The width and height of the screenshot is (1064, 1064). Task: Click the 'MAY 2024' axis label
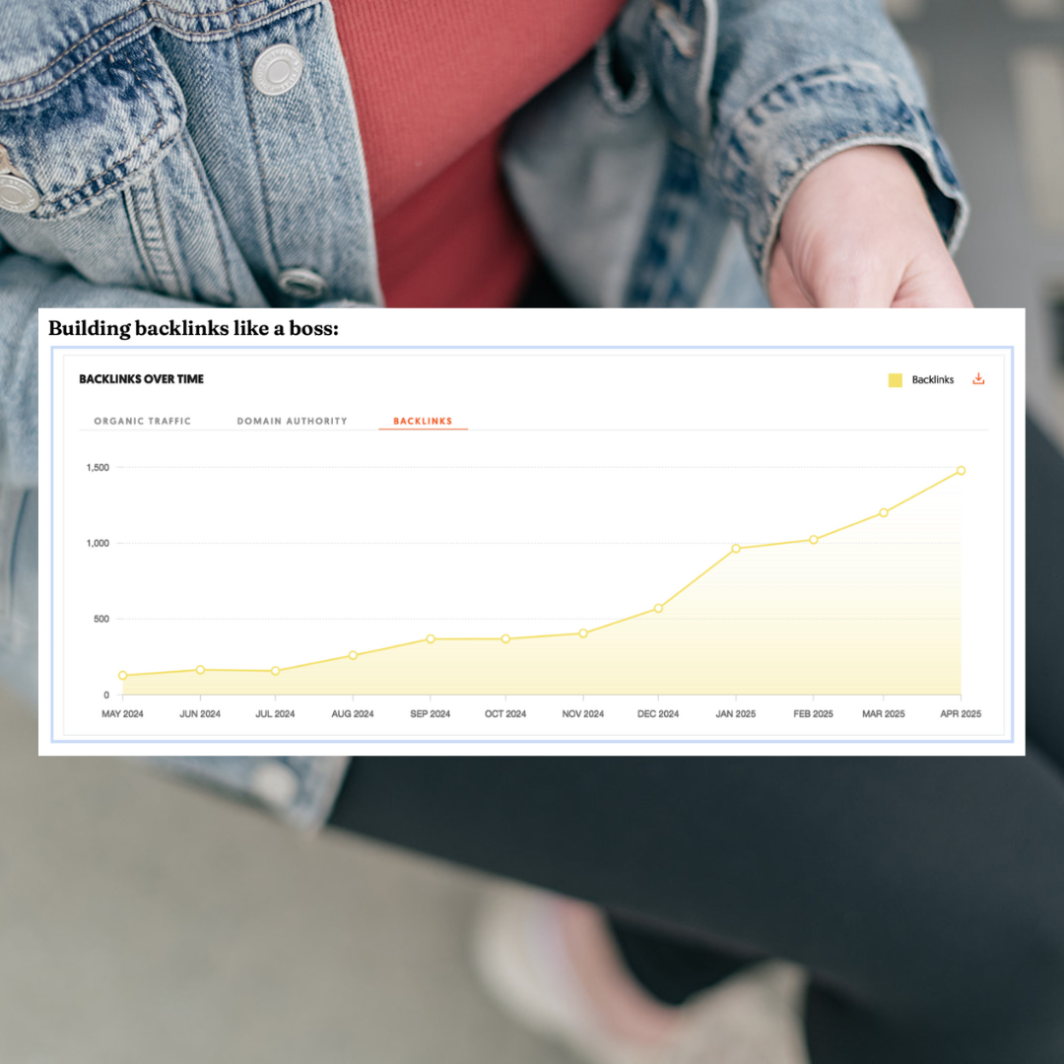[x=123, y=714]
